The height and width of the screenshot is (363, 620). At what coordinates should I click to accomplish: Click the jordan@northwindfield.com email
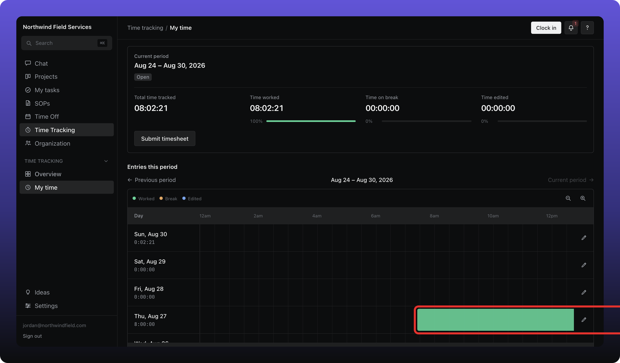click(x=54, y=325)
